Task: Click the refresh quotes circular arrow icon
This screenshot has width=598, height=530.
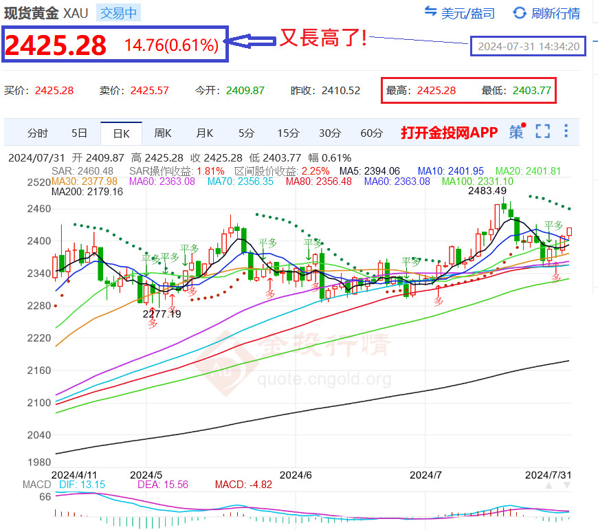Action: [x=520, y=13]
